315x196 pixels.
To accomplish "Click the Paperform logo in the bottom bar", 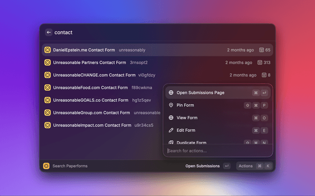I will click(46, 166).
